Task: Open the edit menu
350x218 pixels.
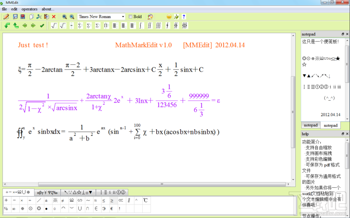Action: coord(14,9)
